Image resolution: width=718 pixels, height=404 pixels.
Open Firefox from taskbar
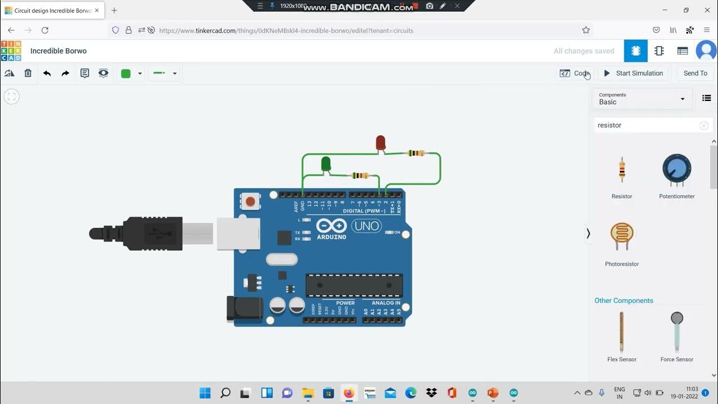349,393
